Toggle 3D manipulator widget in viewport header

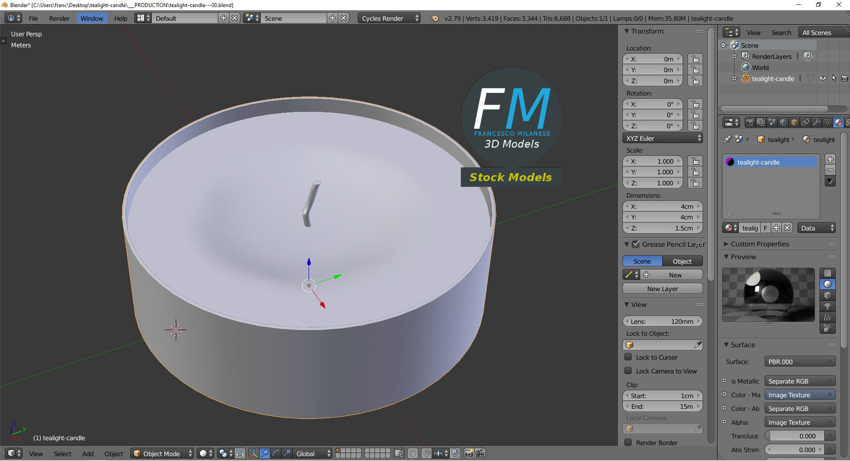pyautogui.click(x=254, y=453)
